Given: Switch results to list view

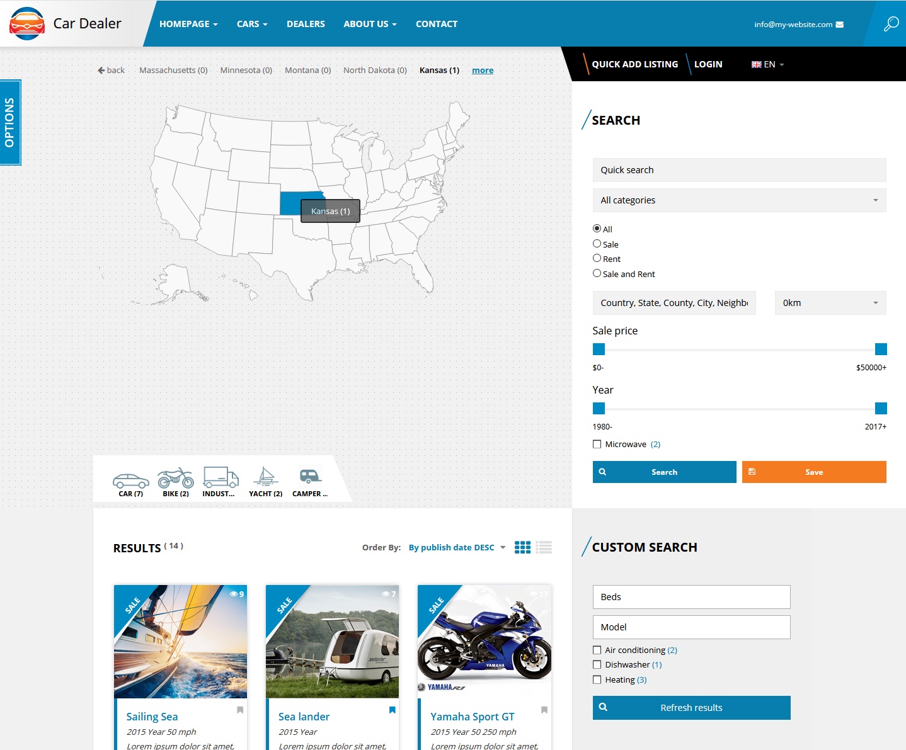Looking at the screenshot, I should point(543,547).
